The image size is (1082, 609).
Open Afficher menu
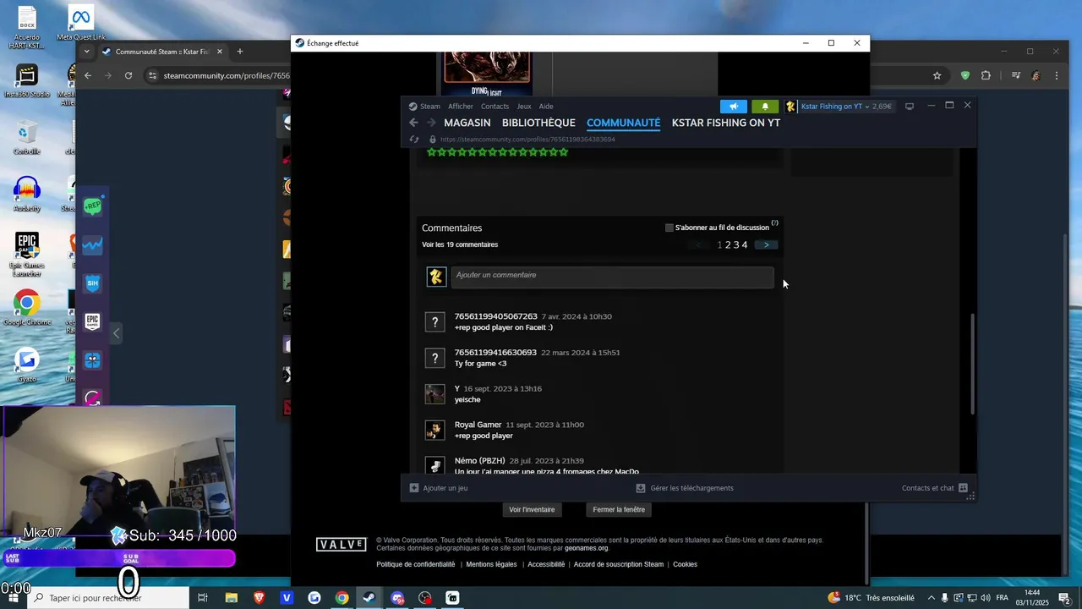(x=461, y=107)
